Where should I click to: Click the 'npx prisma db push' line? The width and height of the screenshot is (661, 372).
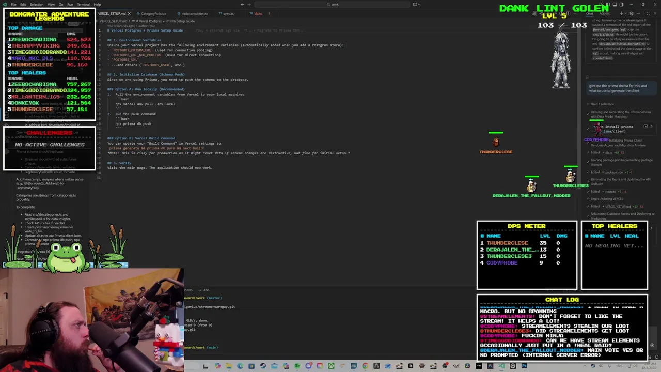(x=133, y=124)
